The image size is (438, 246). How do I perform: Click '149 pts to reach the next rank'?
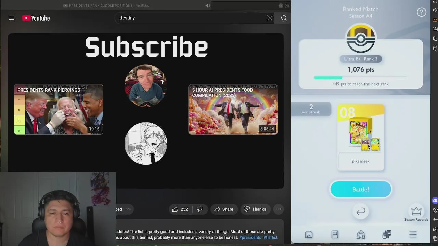(x=361, y=84)
